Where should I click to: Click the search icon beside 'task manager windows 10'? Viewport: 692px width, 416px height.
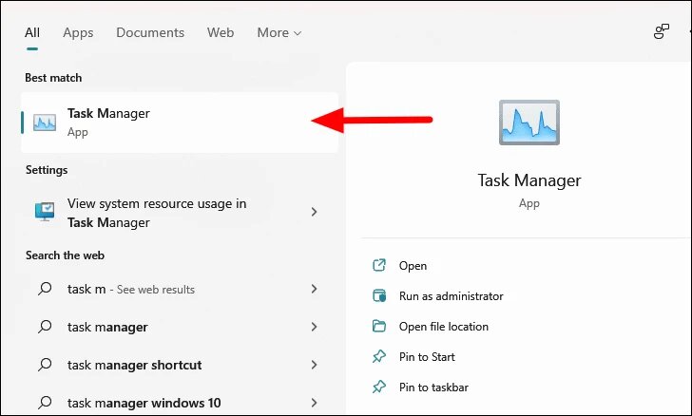point(45,403)
